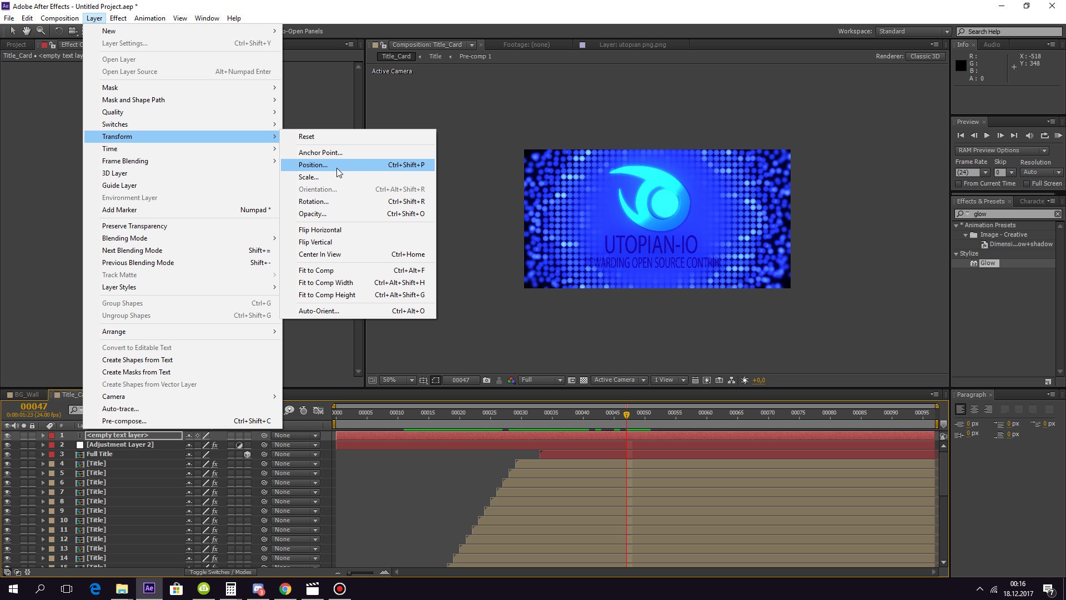
Task: Hide the Full Title layer eye
Action: tap(7, 454)
